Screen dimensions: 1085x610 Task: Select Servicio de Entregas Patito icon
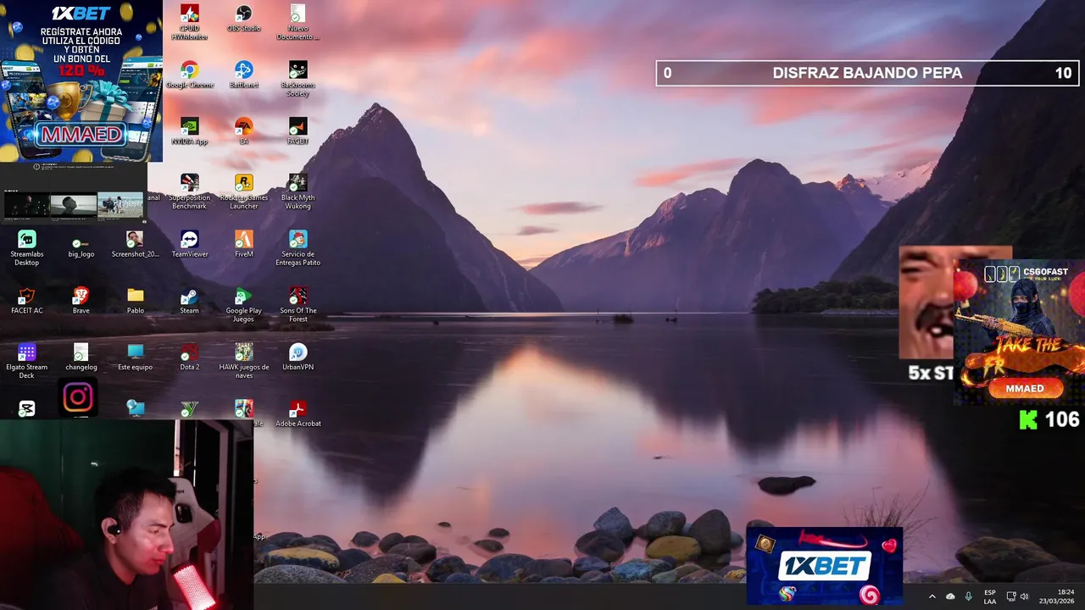click(298, 248)
